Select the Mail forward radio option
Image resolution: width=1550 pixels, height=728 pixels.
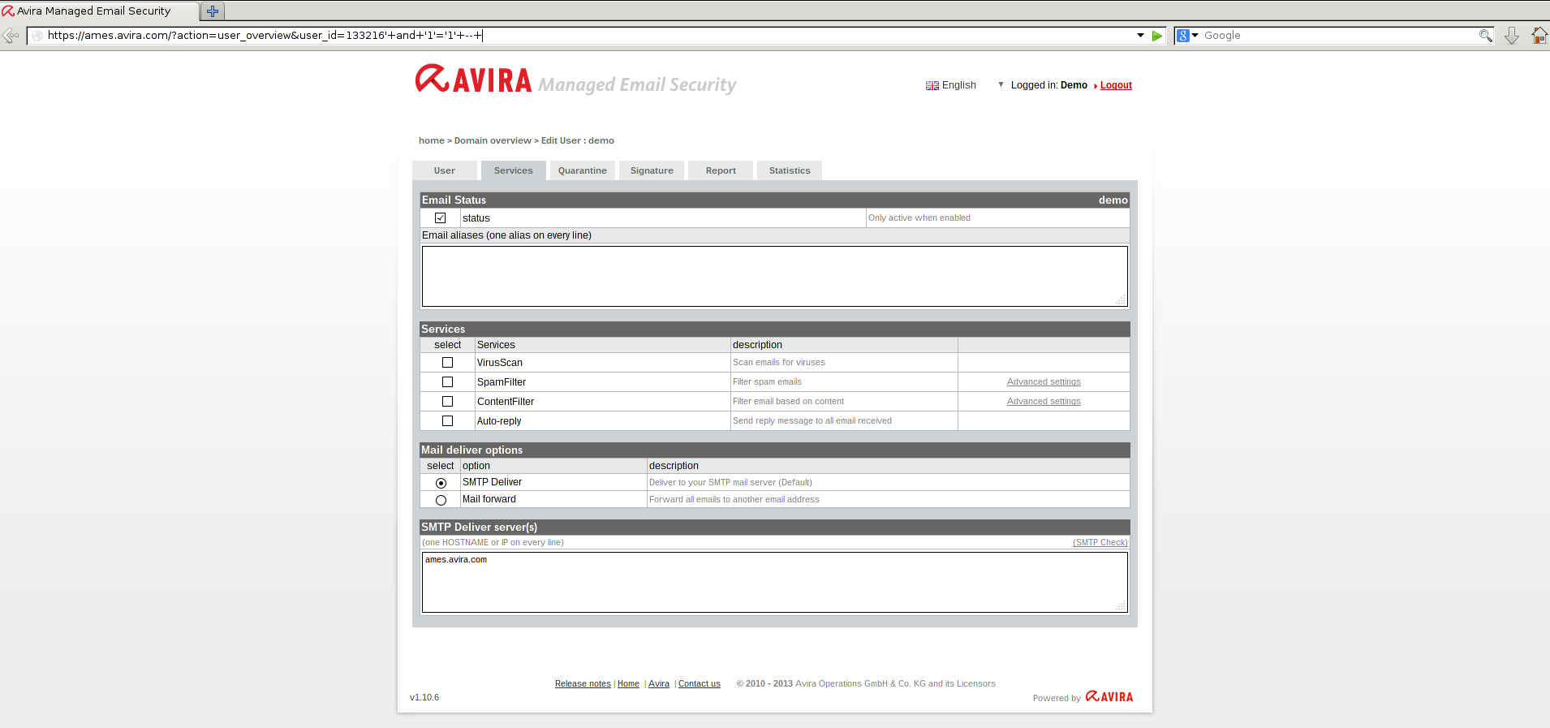[x=441, y=500]
